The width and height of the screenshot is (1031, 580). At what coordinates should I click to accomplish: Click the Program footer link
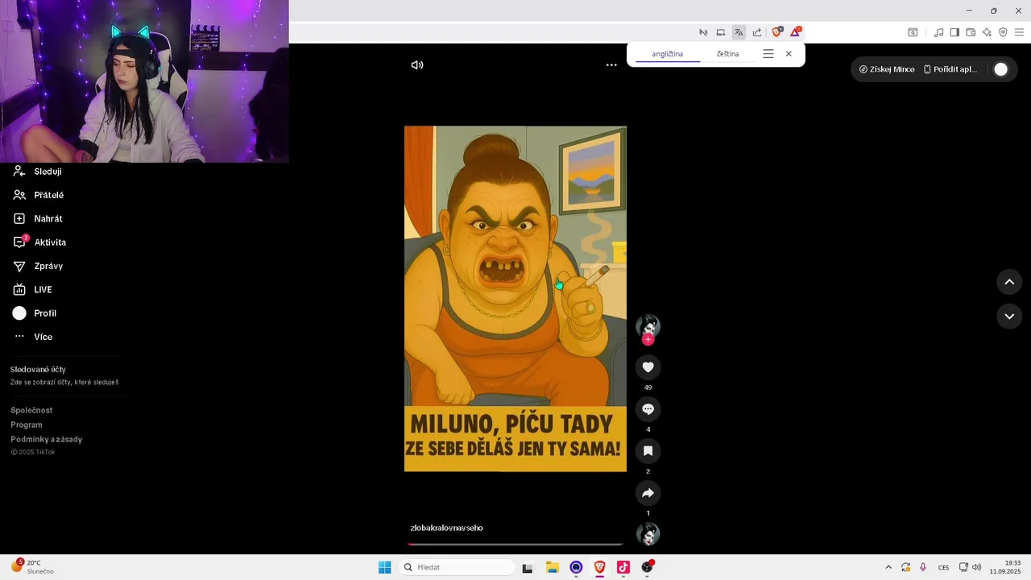(x=27, y=425)
